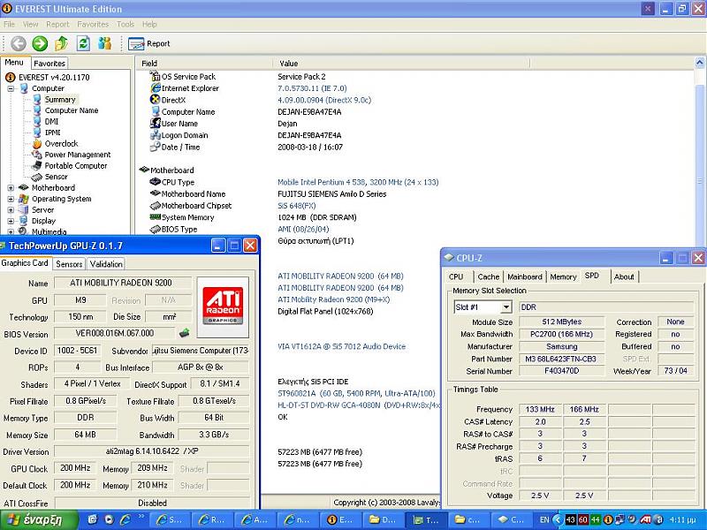Expand the Server tree node
The height and width of the screenshot is (530, 707).
click(x=11, y=210)
